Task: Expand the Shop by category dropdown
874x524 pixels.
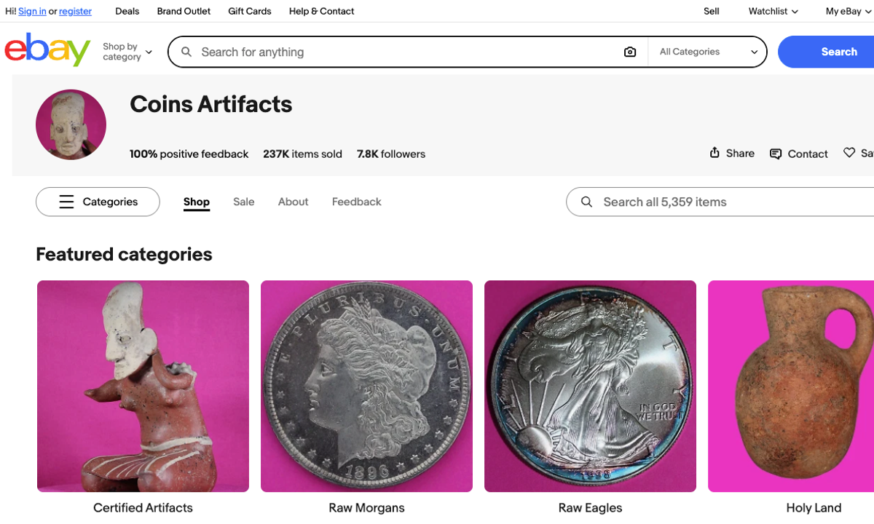Action: pos(127,51)
